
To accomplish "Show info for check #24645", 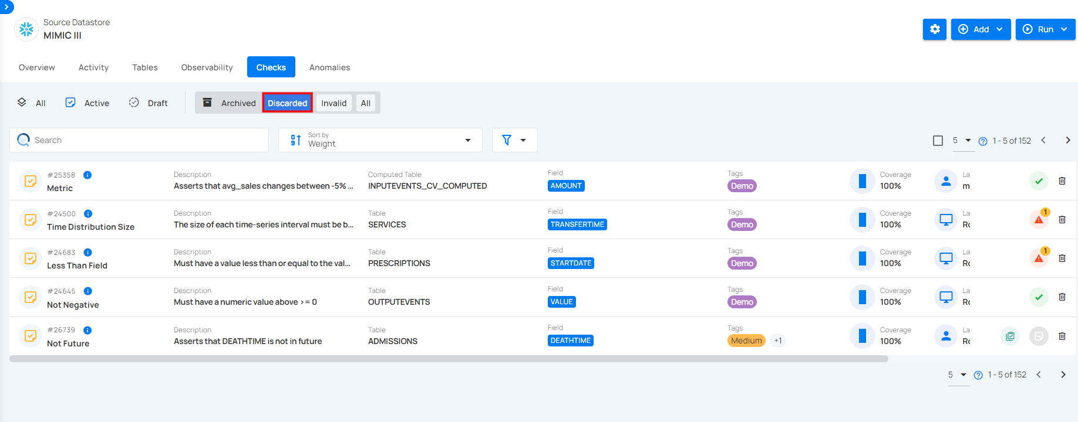I will click(88, 291).
